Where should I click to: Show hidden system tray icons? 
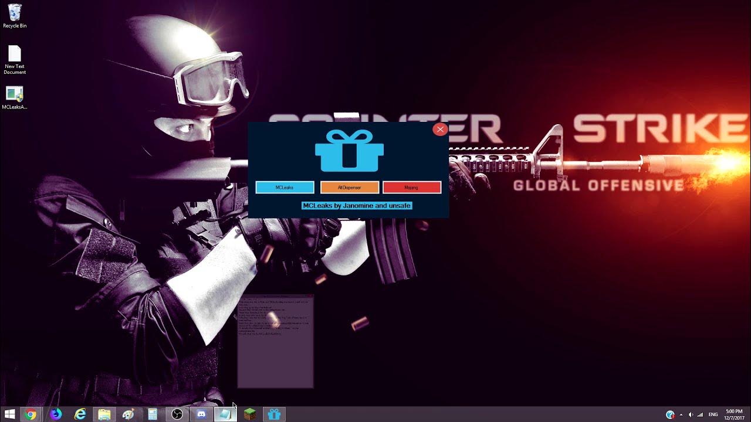coord(681,414)
